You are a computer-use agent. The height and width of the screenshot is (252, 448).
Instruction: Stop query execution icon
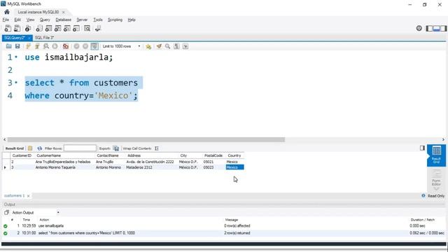coord(55,46)
